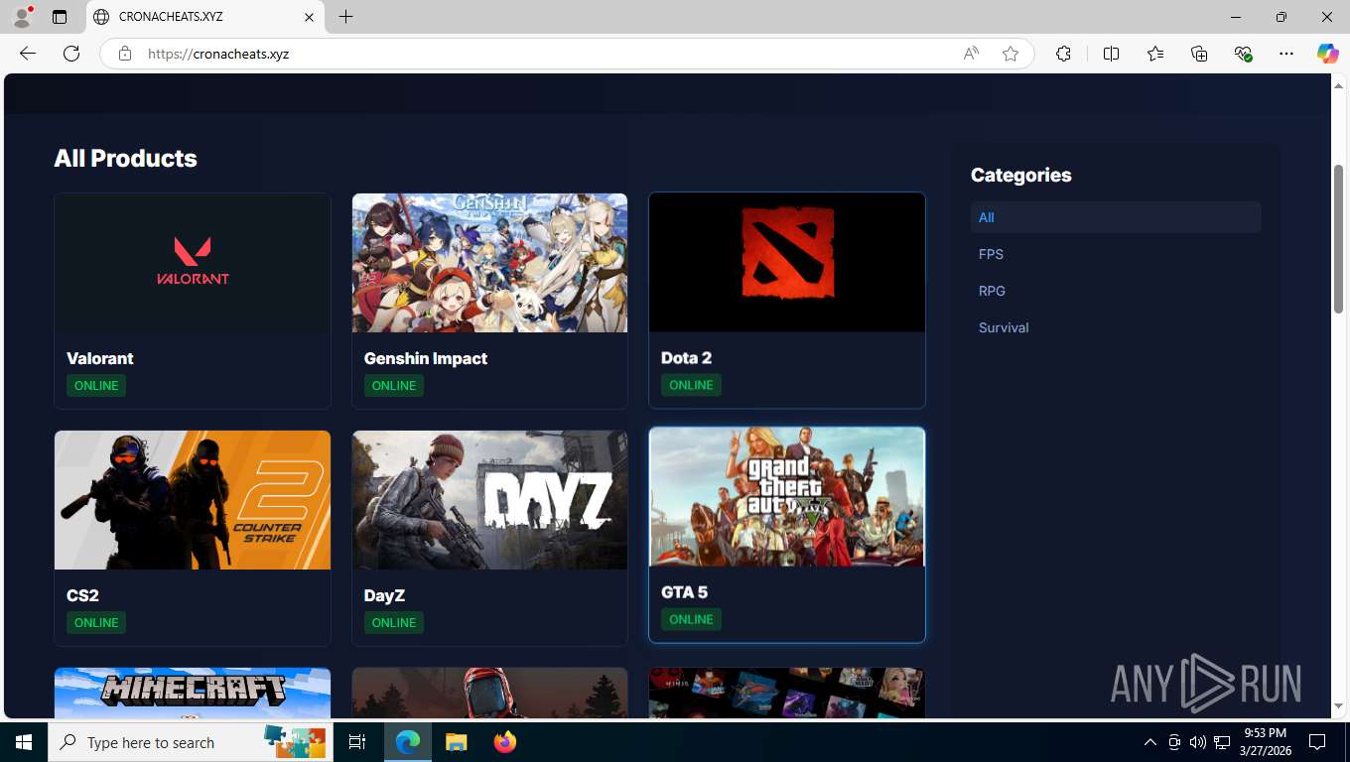
Task: Open Browser essentials heart icon
Action: coord(1243,54)
